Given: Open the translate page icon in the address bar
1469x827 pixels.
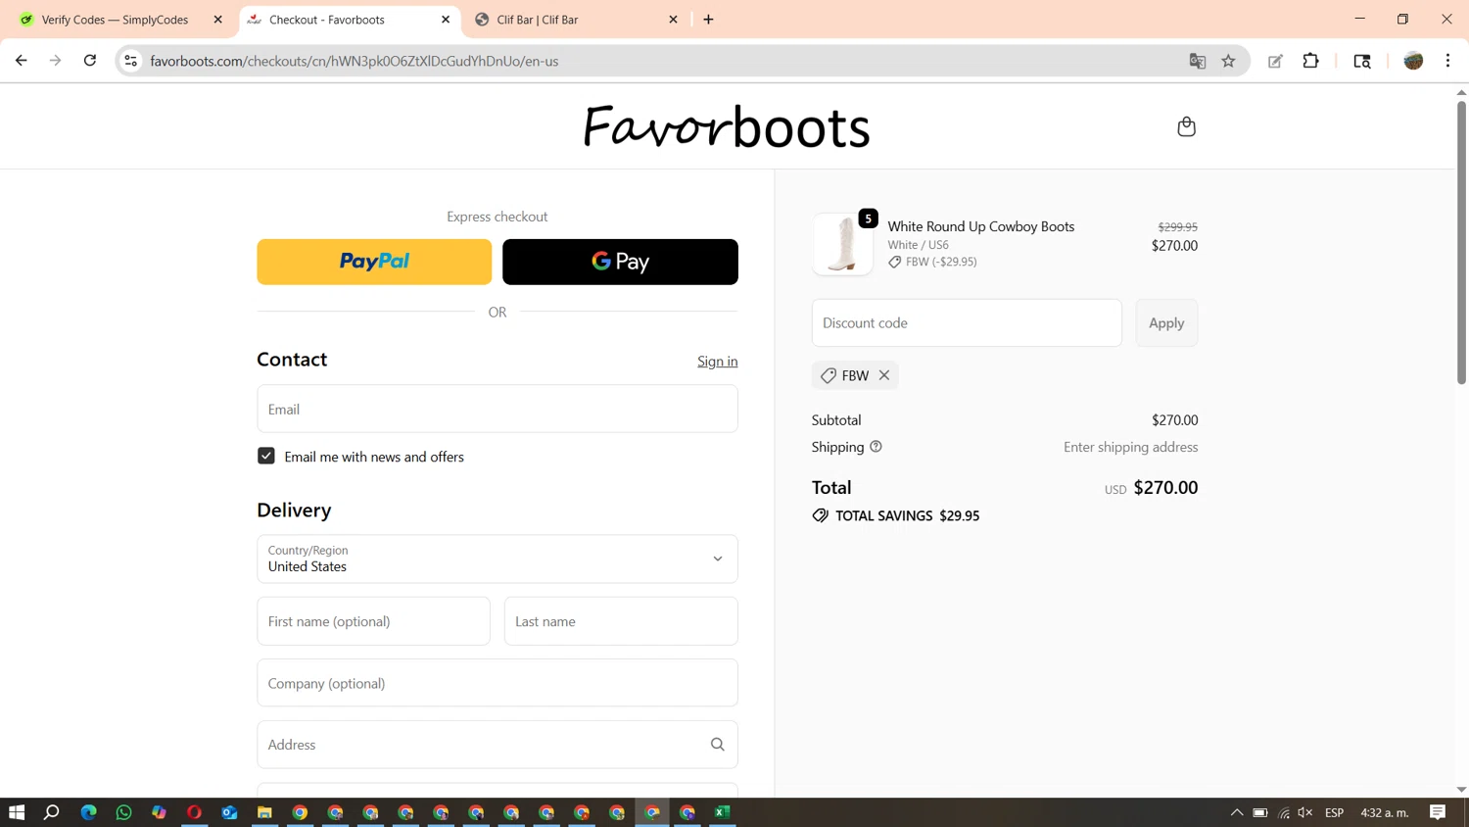Looking at the screenshot, I should point(1197,61).
